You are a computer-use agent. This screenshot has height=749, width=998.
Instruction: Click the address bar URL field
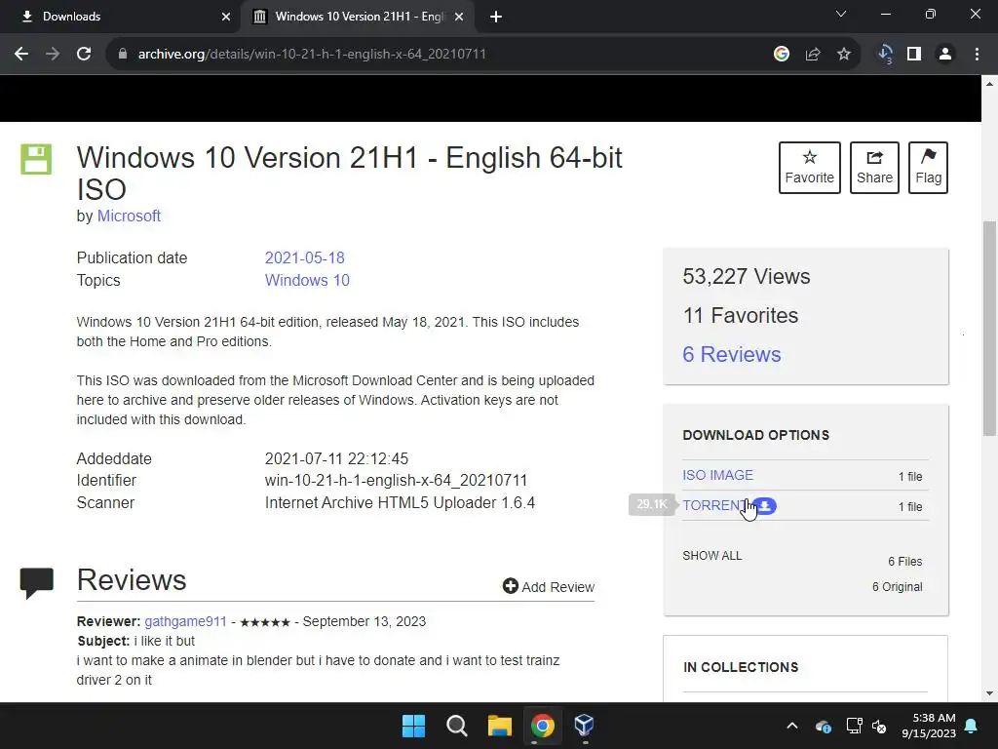coord(440,55)
